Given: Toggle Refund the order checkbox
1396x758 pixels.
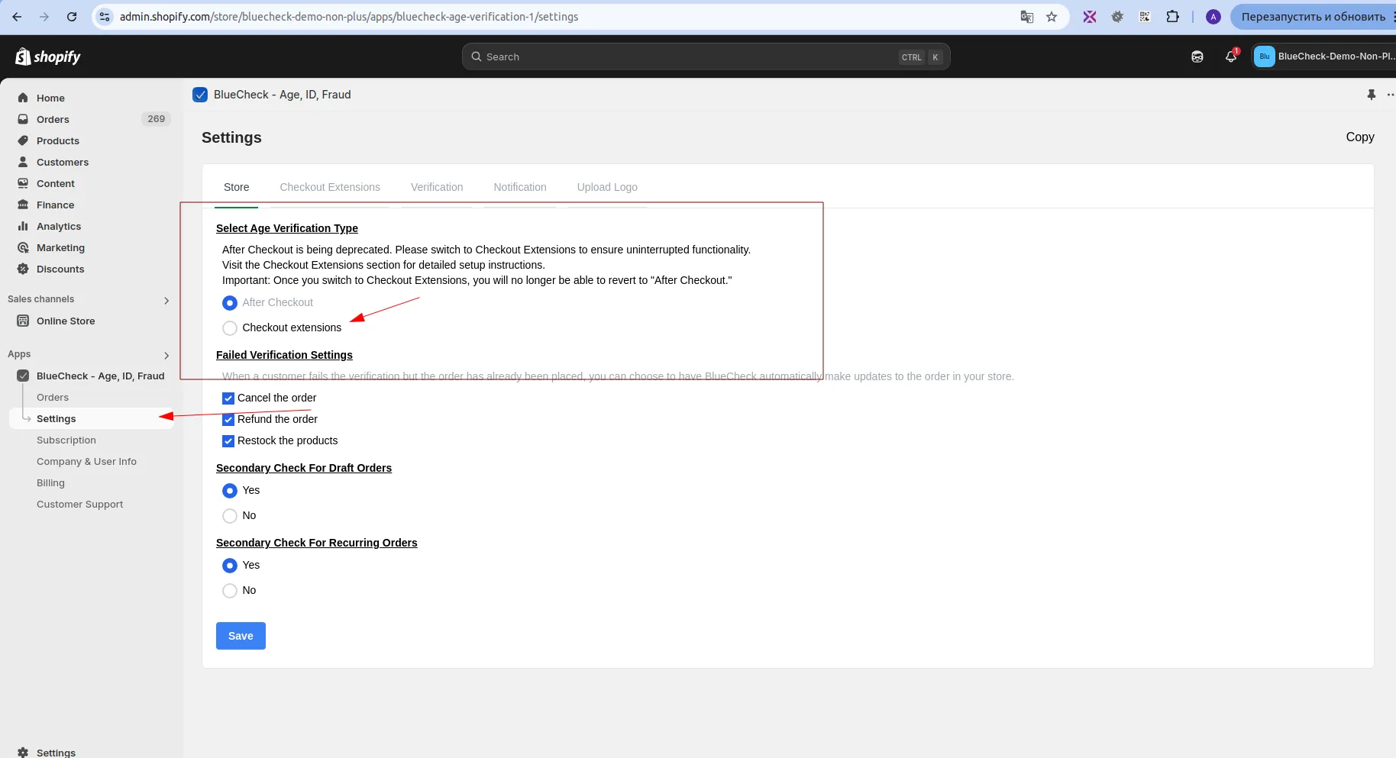Looking at the screenshot, I should (x=228, y=420).
